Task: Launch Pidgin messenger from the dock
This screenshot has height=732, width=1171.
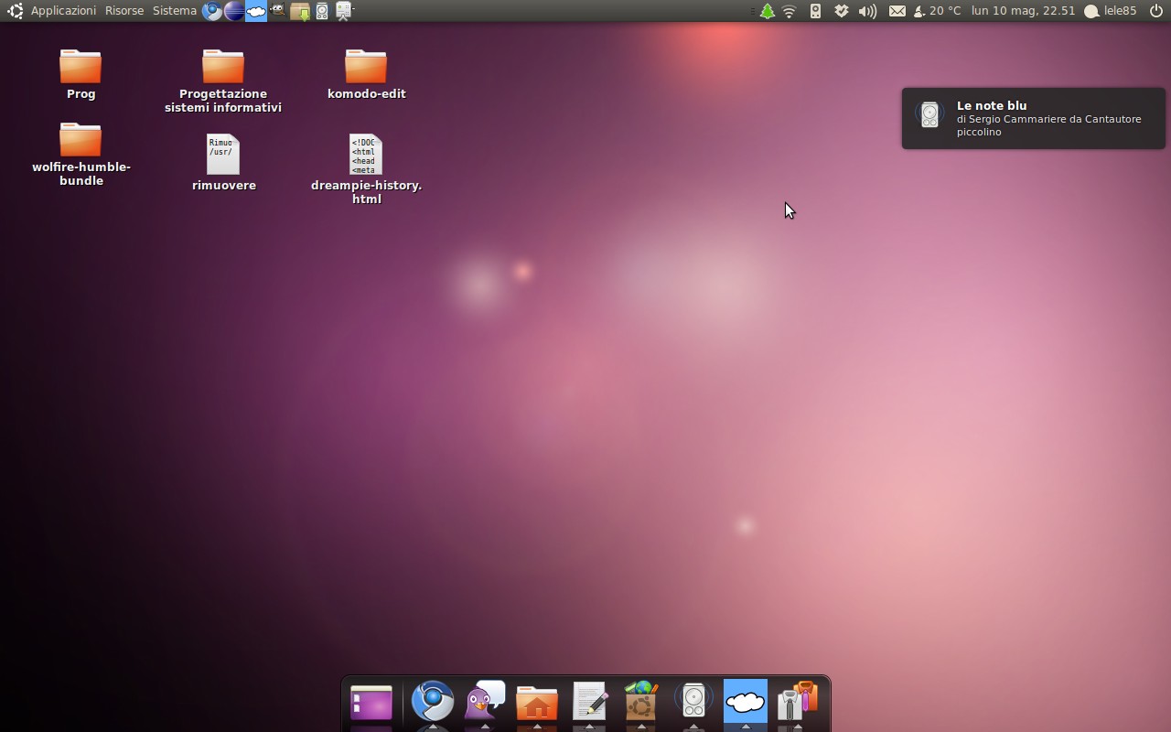Action: tap(485, 702)
